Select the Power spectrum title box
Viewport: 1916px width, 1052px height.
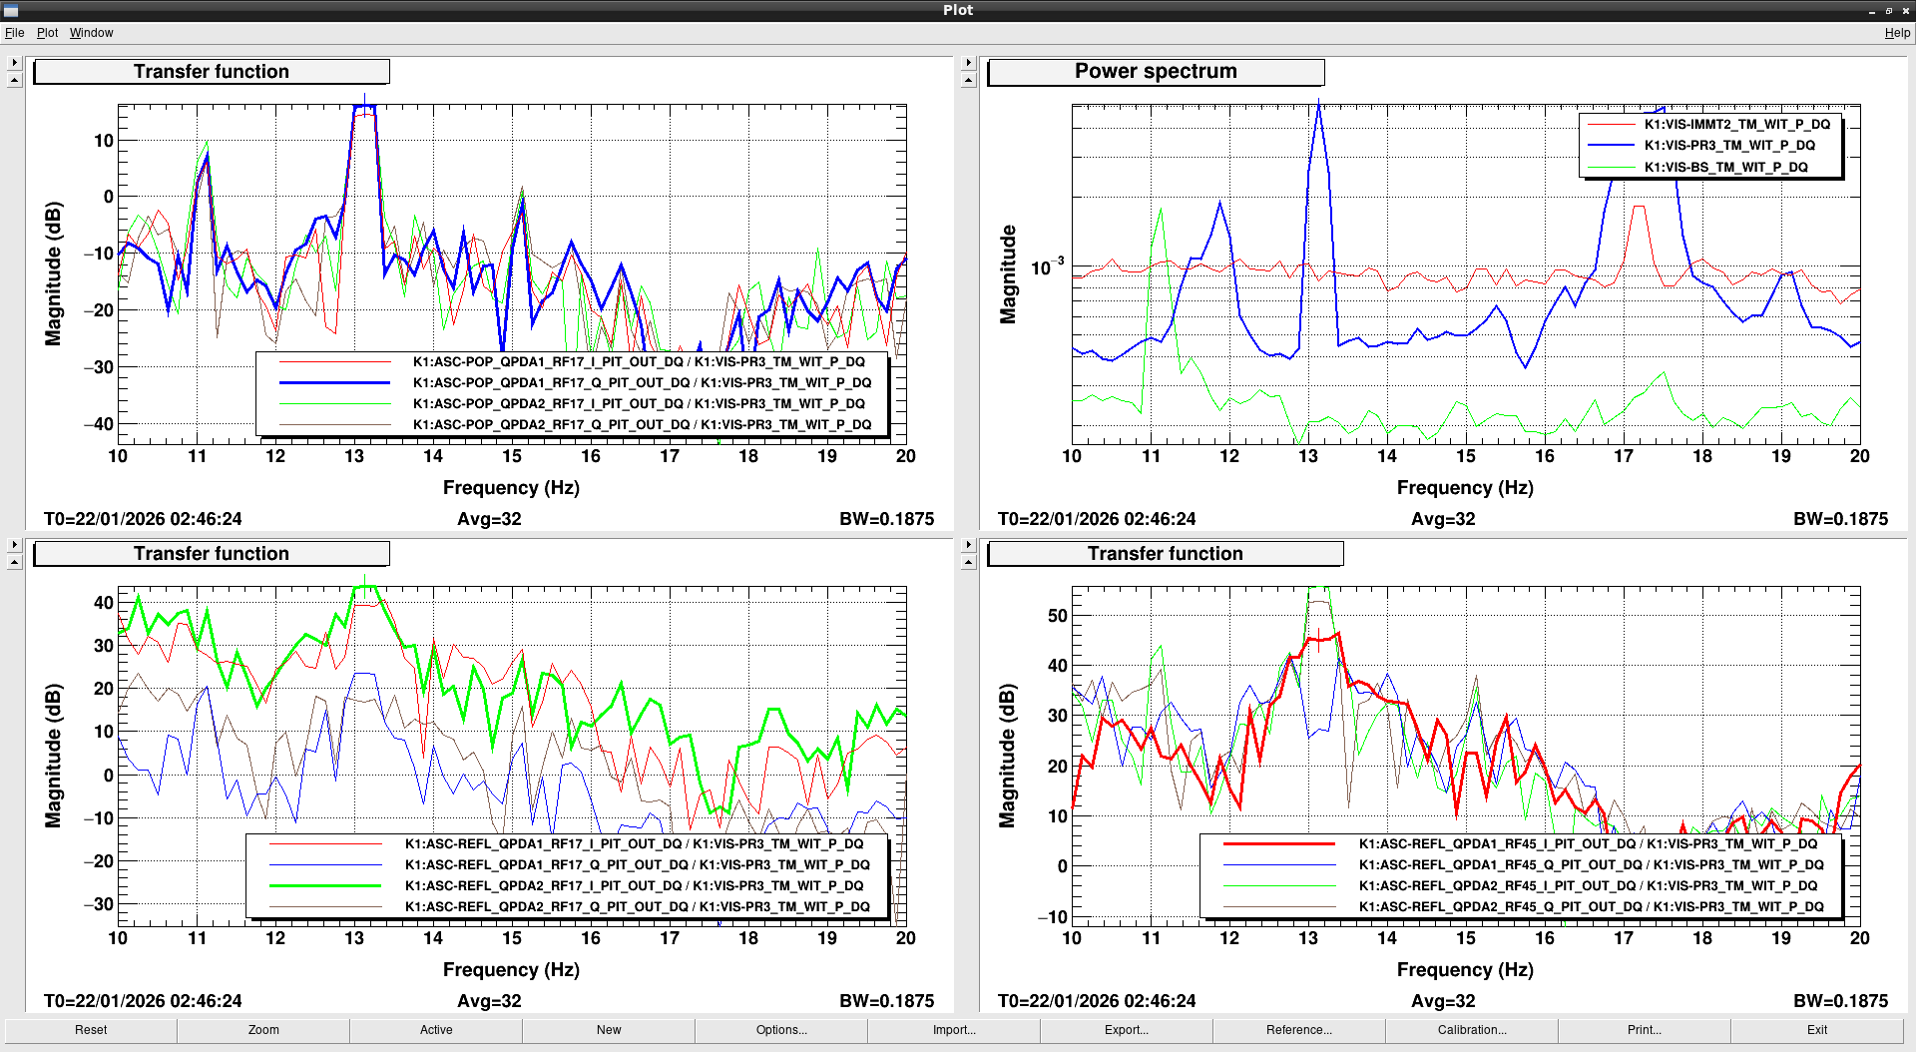point(1156,72)
